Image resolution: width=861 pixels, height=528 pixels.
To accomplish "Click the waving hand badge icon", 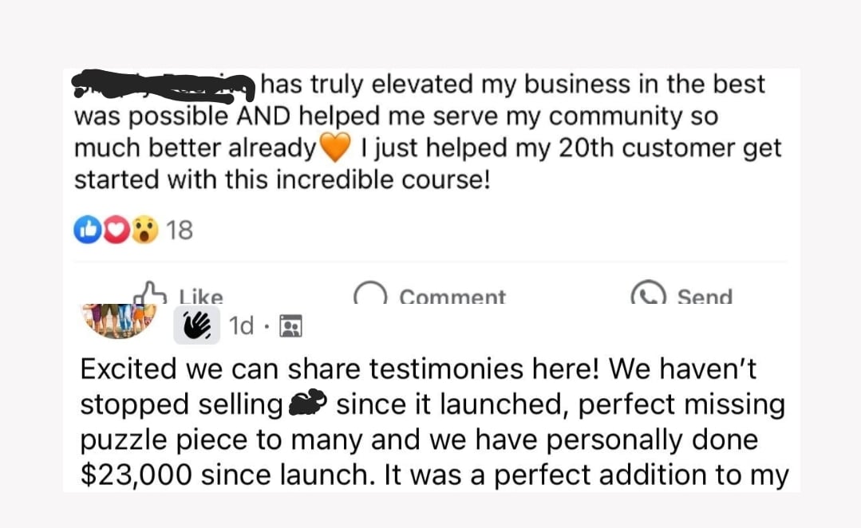I will point(196,325).
